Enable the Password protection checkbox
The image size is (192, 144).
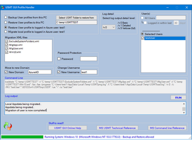(59, 59)
